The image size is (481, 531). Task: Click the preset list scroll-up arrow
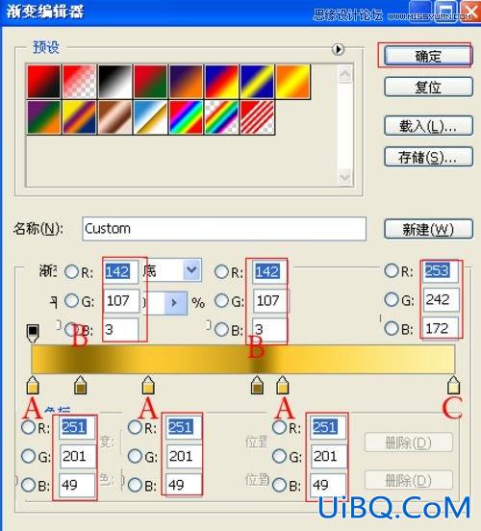[344, 74]
